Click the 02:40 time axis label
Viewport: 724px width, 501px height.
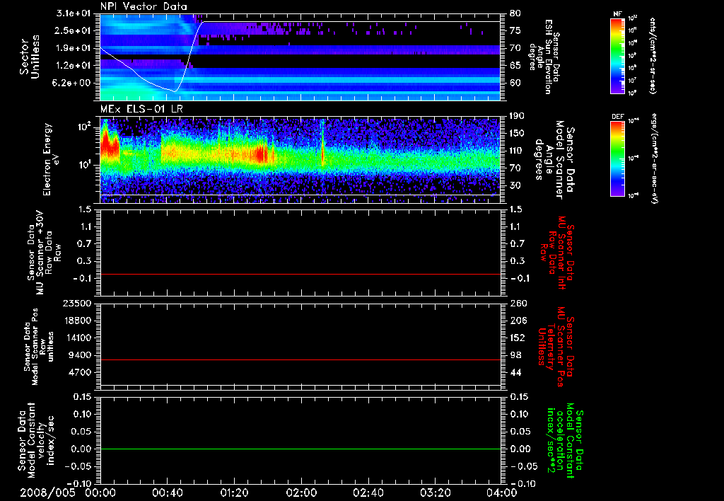coord(368,493)
